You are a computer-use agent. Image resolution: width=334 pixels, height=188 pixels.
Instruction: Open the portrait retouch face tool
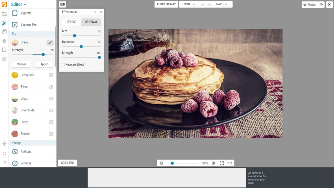tap(4, 32)
